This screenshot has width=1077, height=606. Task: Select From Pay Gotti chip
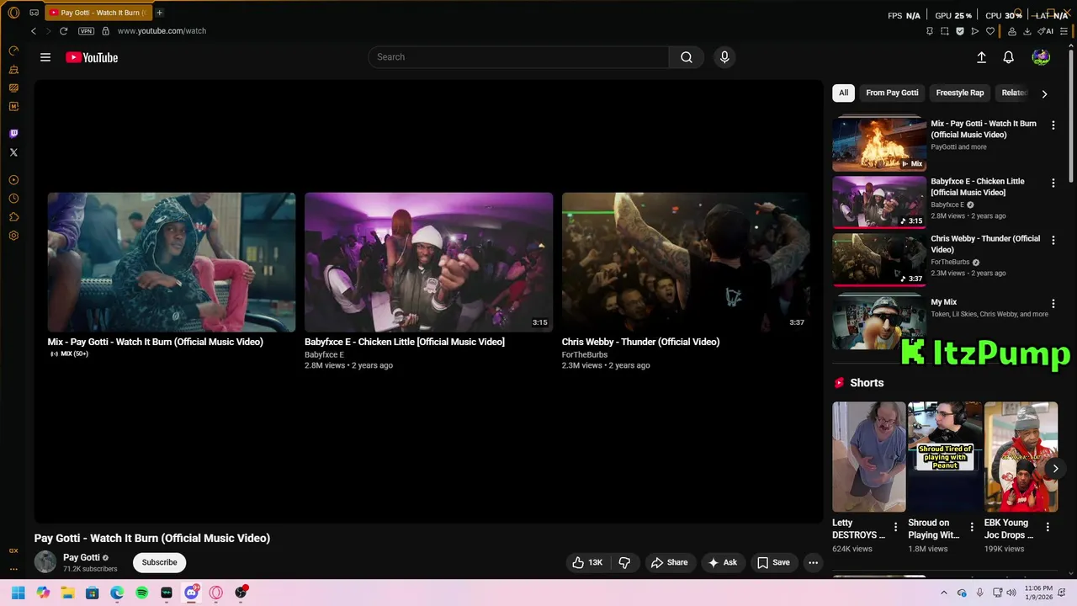click(892, 93)
